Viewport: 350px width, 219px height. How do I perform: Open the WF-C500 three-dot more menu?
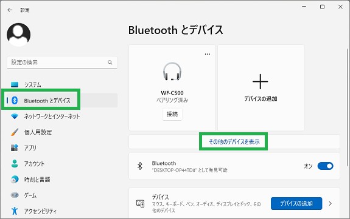[208, 54]
